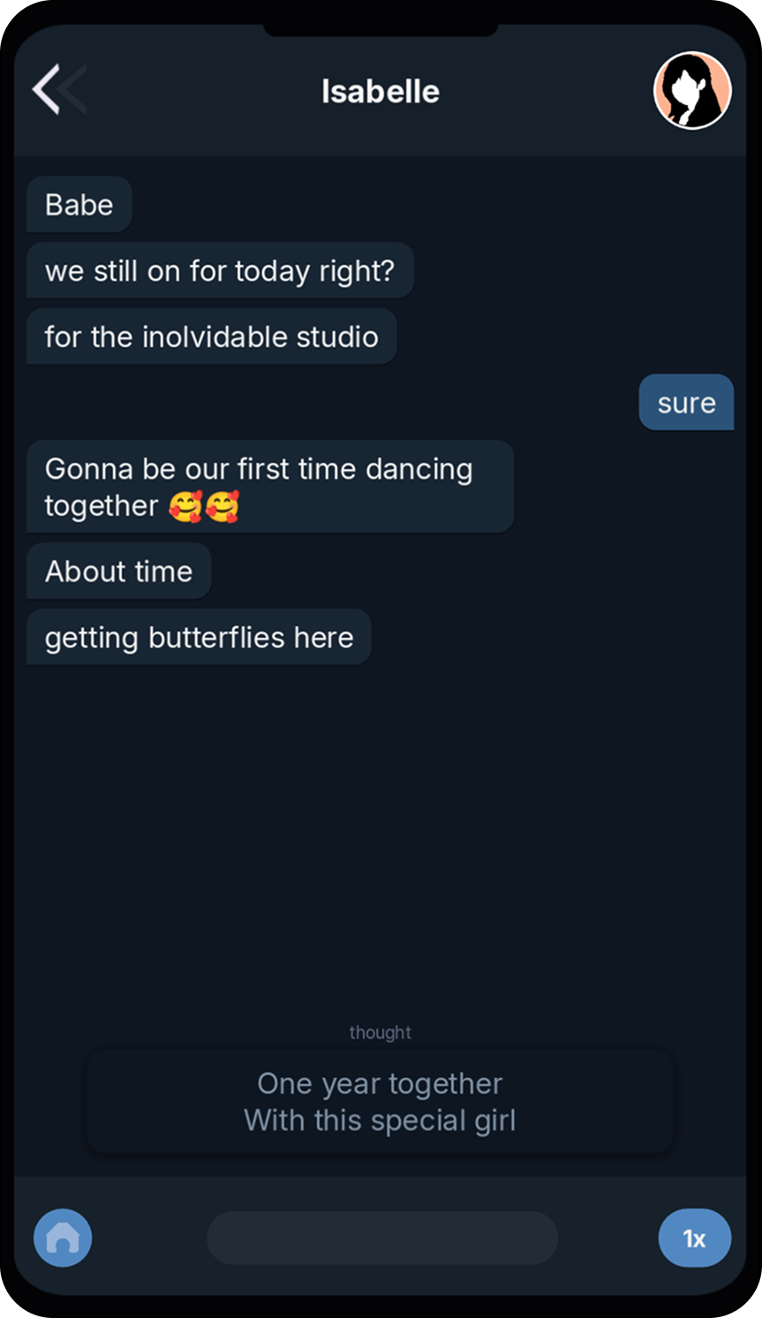Select the "getting butterflies here" message
This screenshot has width=762, height=1318.
pos(199,638)
